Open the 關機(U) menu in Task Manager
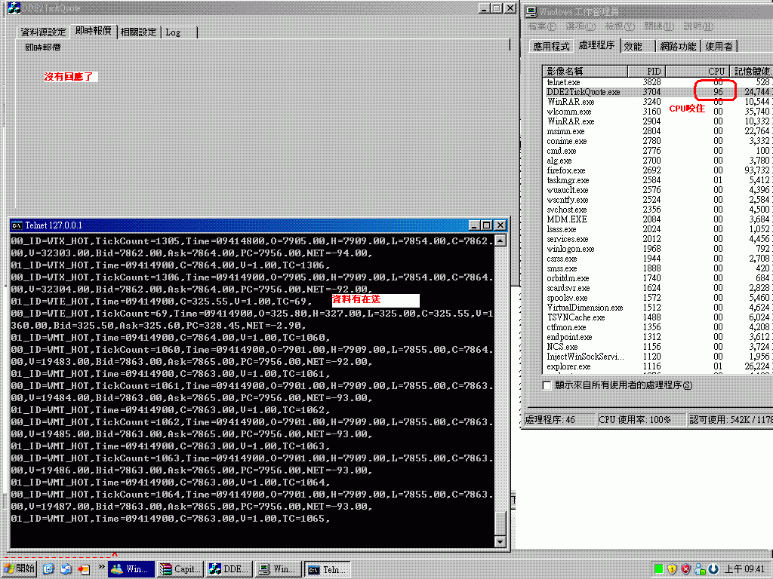Screen dimensions: 773x579 point(659,26)
